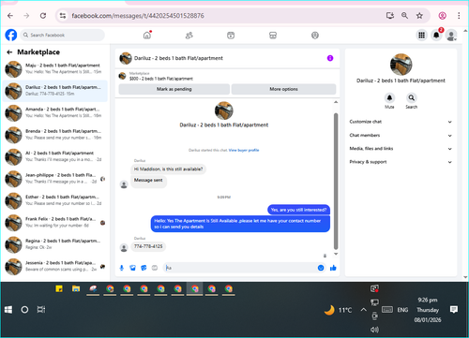Open Esther conversation in list
Image resolution: width=469 pixels, height=338 pixels.
point(55,200)
